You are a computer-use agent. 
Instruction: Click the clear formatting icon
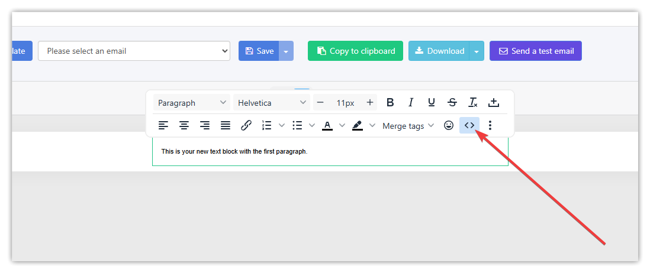click(x=473, y=102)
